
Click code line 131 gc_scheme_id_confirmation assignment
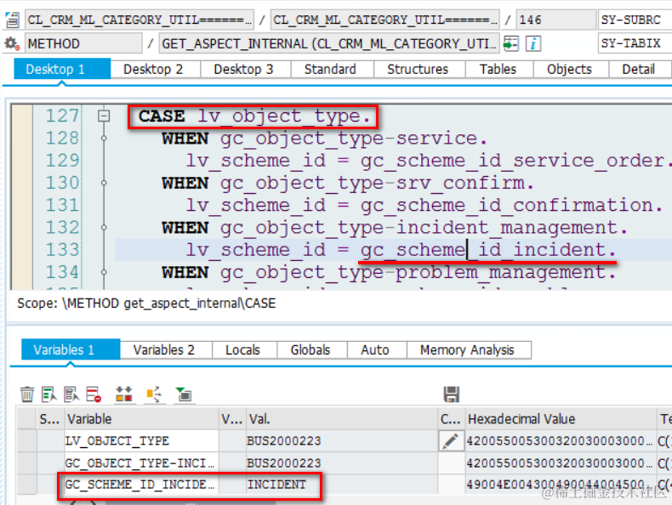(x=424, y=205)
